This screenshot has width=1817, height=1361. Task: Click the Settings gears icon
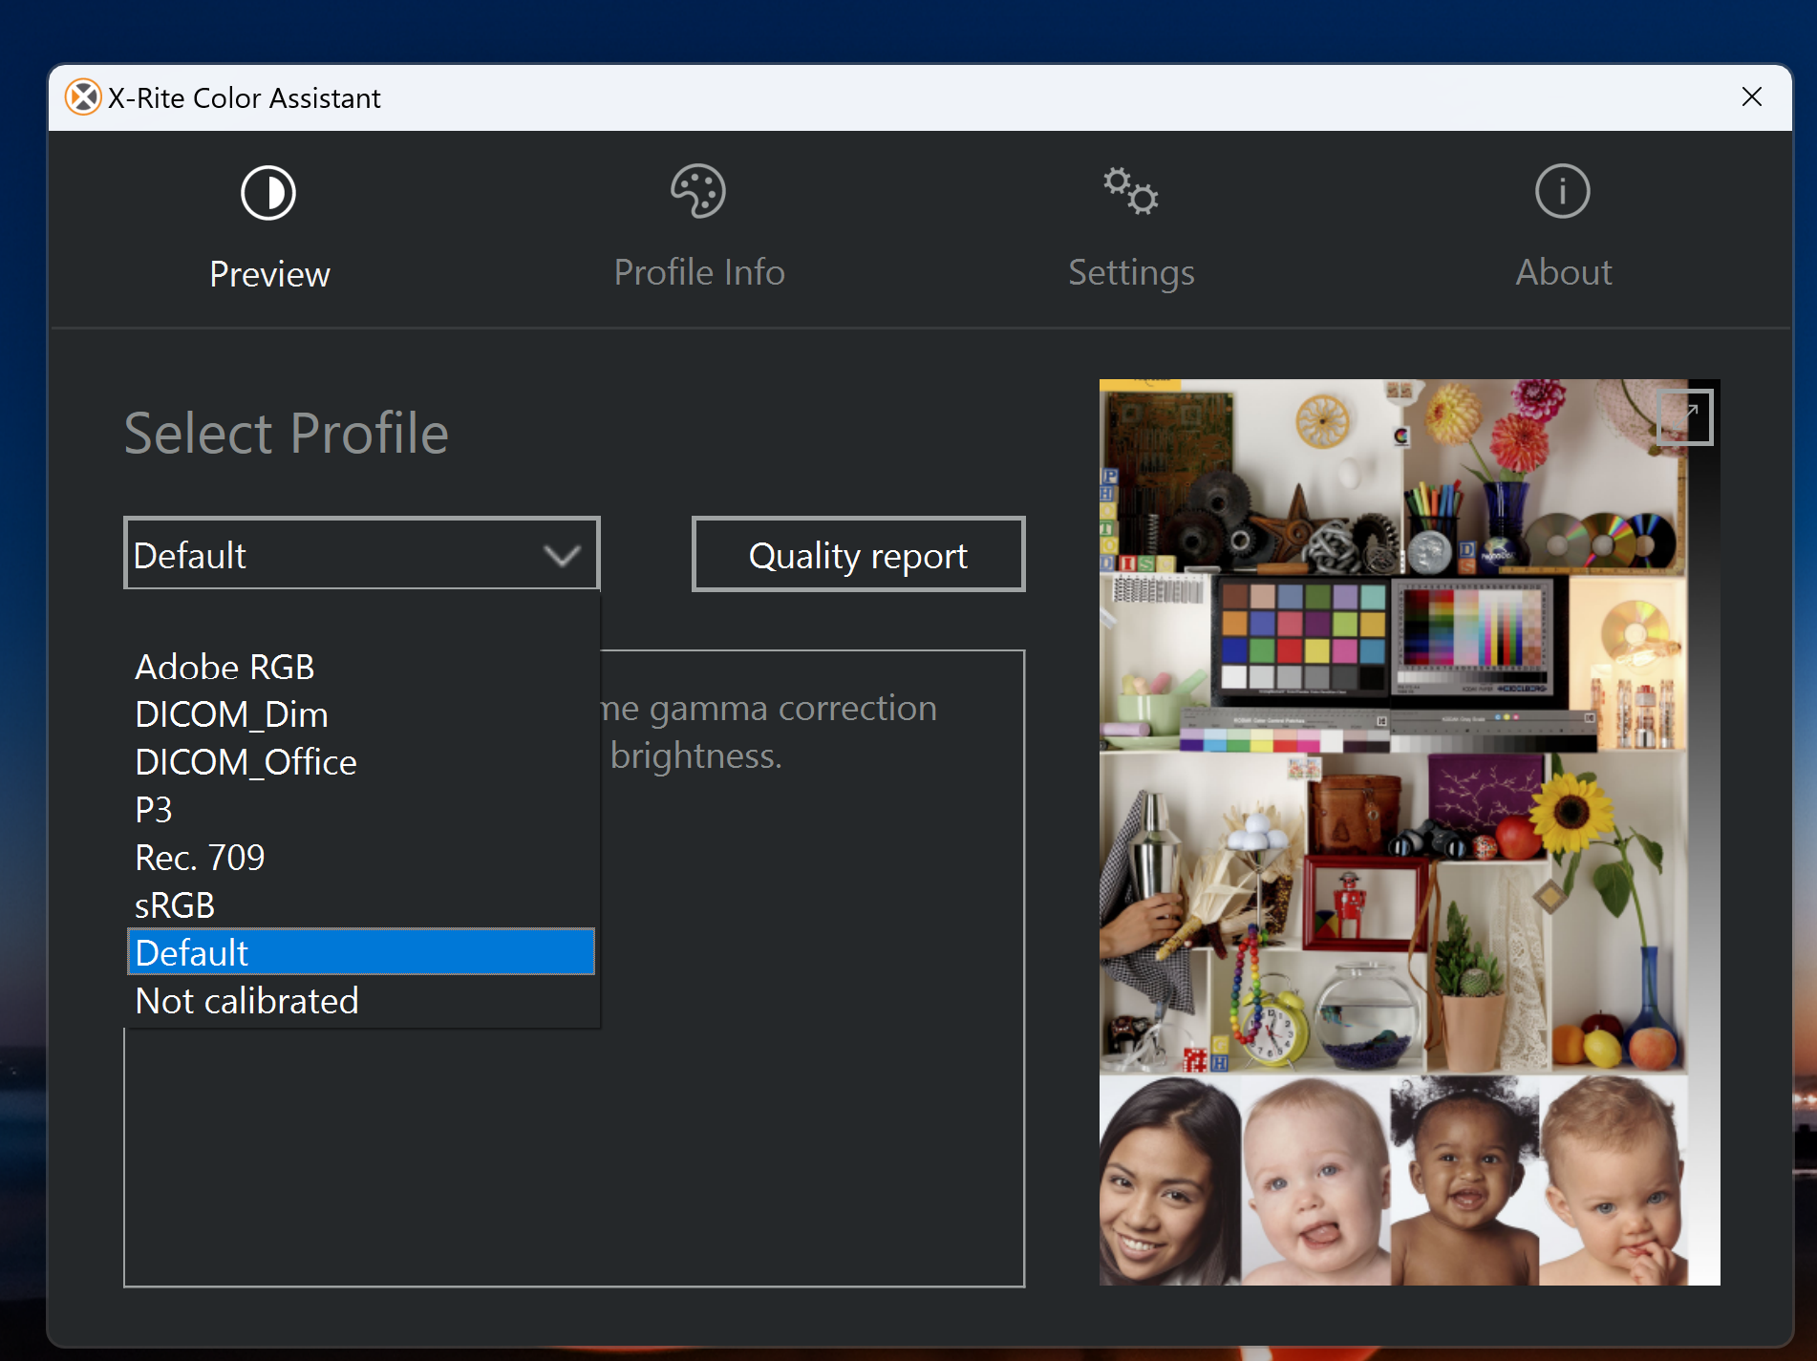pyautogui.click(x=1130, y=191)
